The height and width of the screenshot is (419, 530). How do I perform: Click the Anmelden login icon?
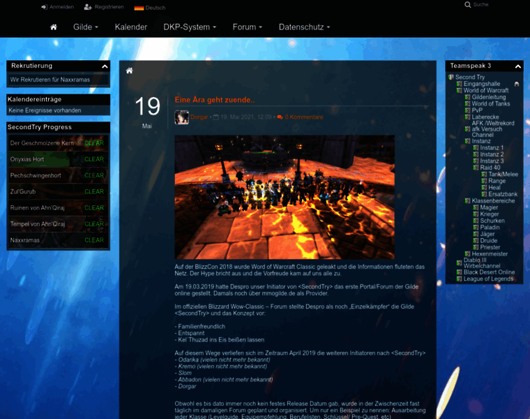click(44, 7)
